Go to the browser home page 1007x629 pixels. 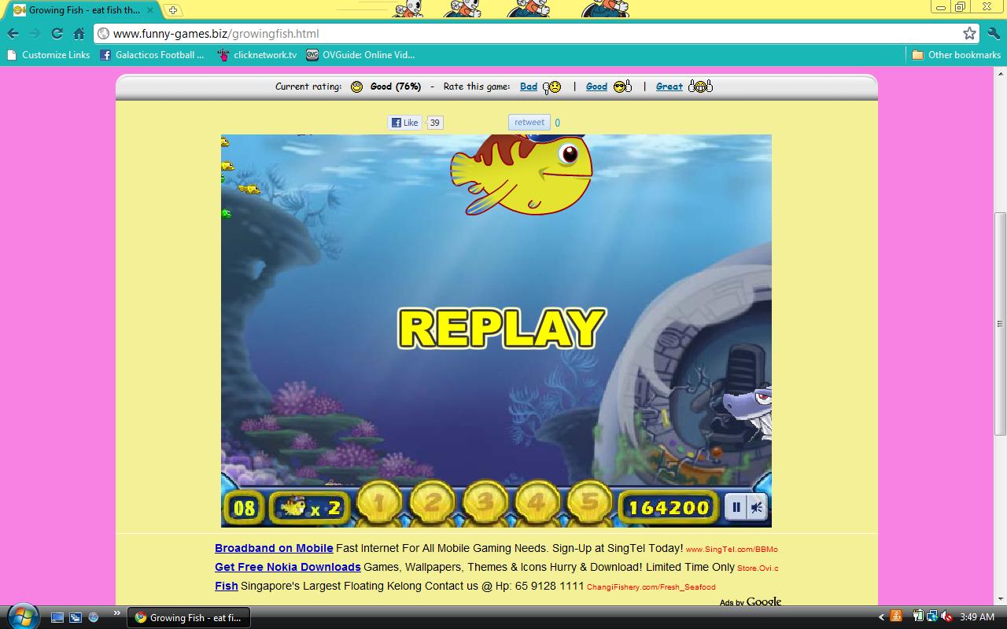point(79,33)
